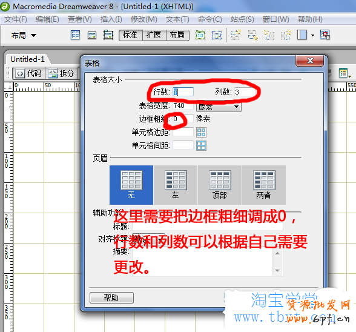Screen dimensions: 356x332
Task: Click the Insert Row Above icon
Action: [236, 35]
